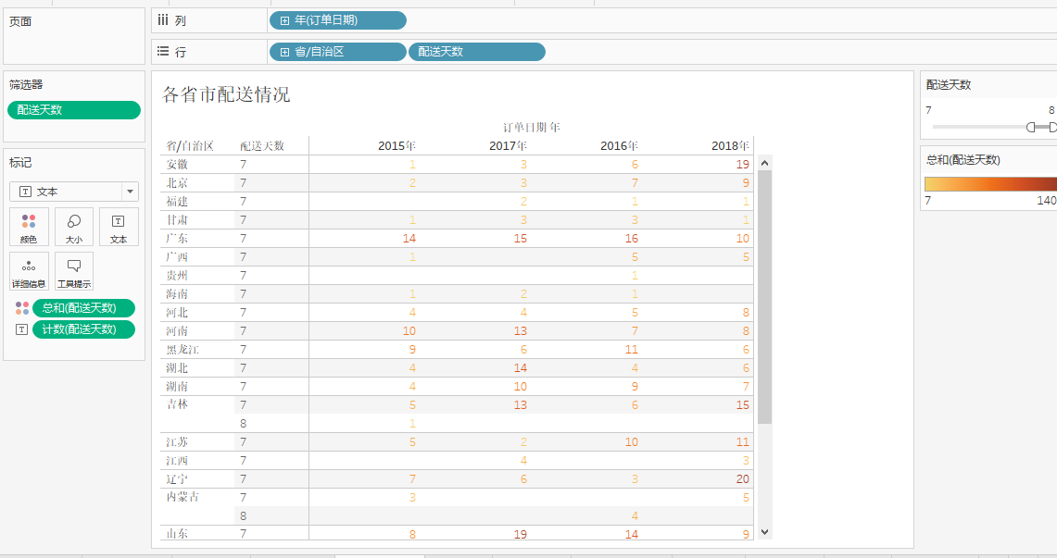Click the 文本 text mark button

tap(119, 227)
